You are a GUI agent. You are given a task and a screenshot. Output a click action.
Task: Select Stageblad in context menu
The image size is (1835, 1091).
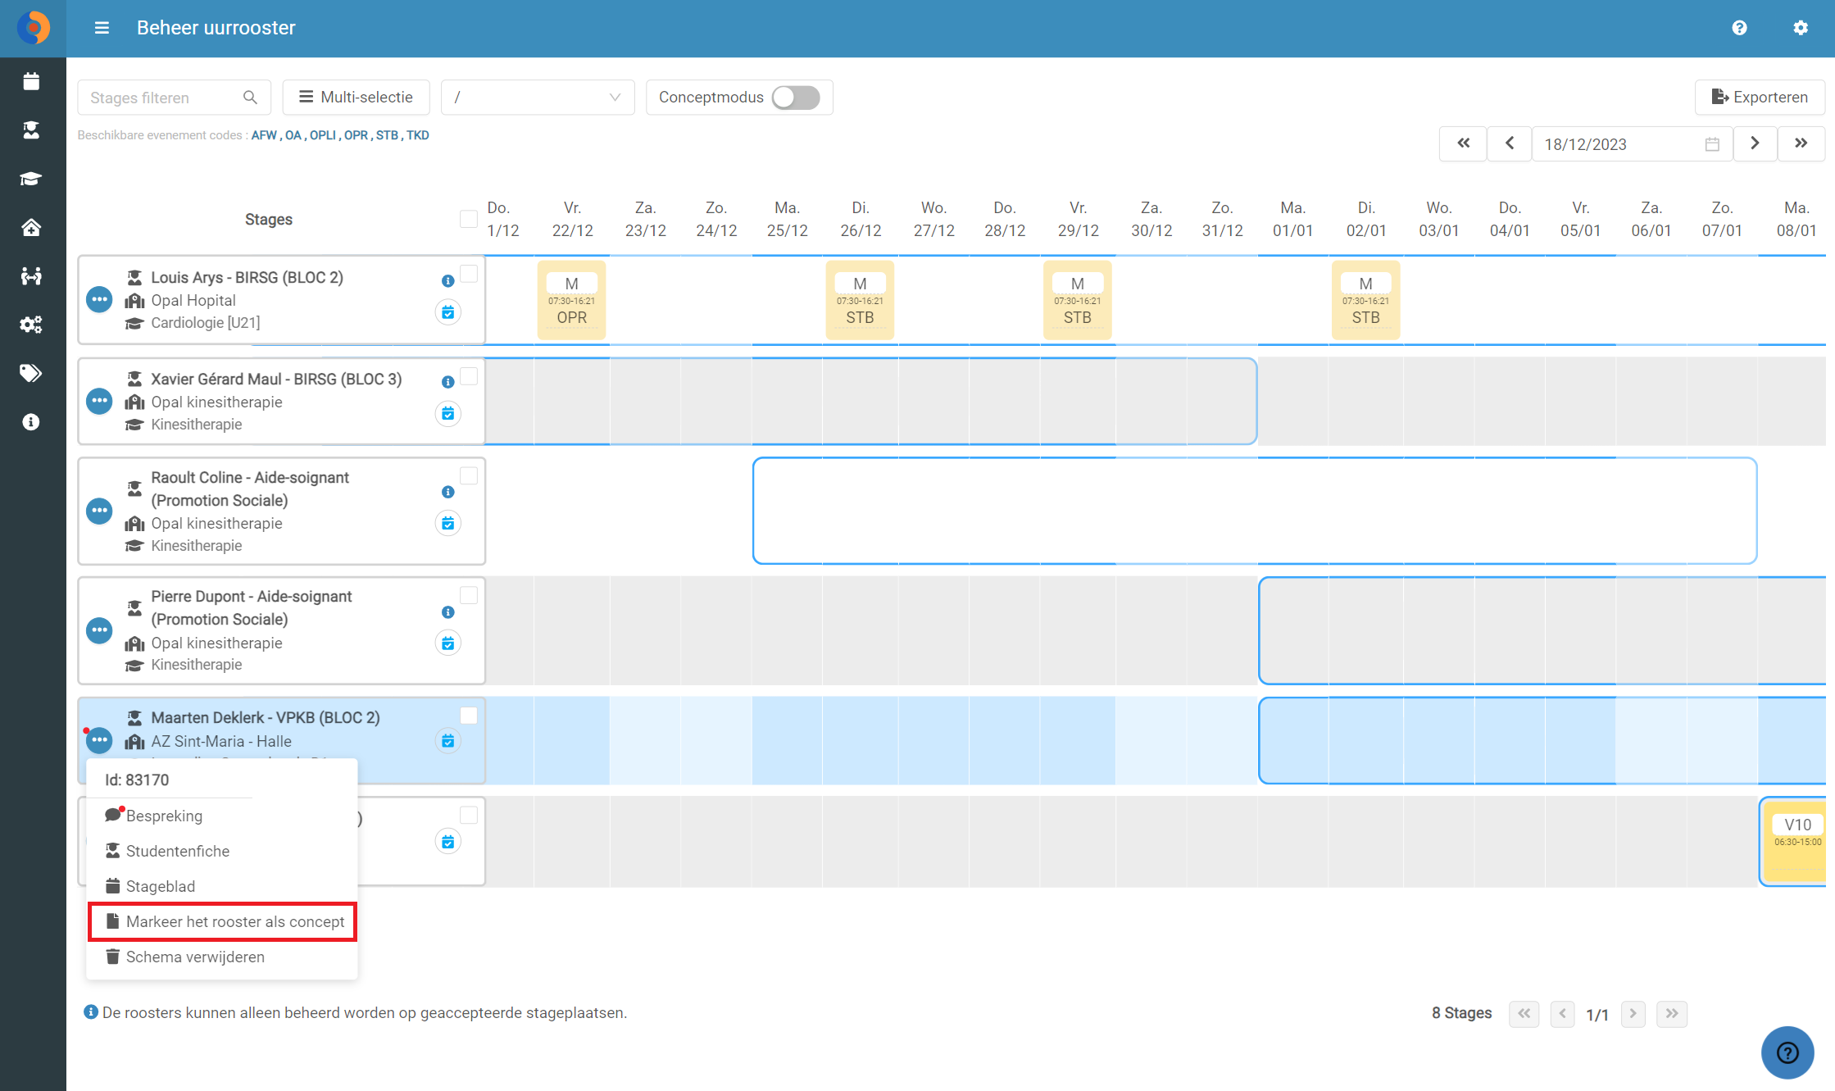150,886
